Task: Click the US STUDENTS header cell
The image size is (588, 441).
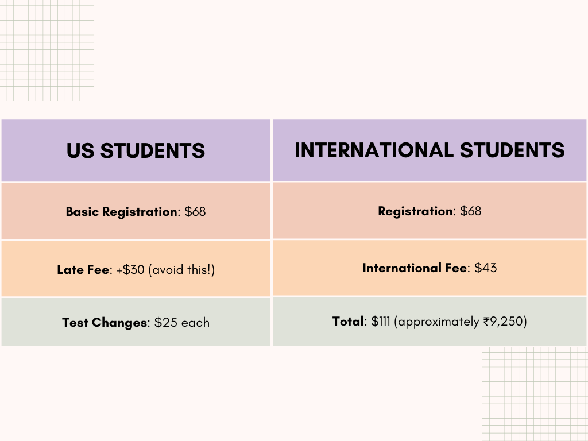Action: 136,151
